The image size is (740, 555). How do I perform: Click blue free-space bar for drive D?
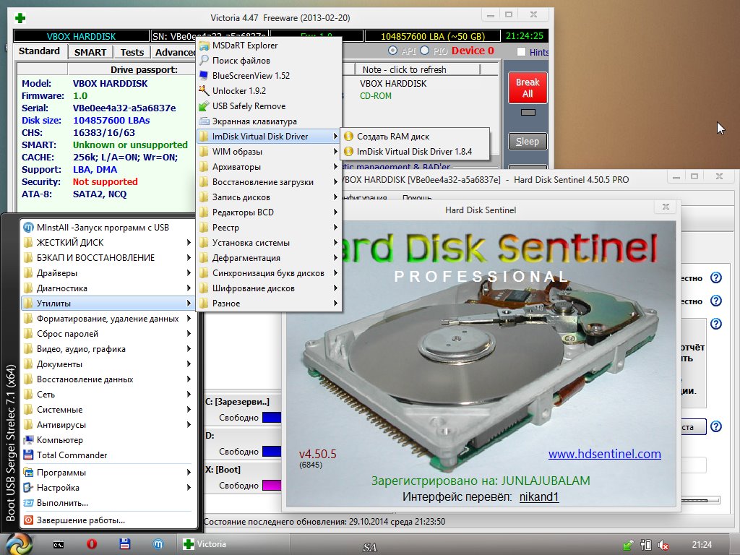(272, 451)
